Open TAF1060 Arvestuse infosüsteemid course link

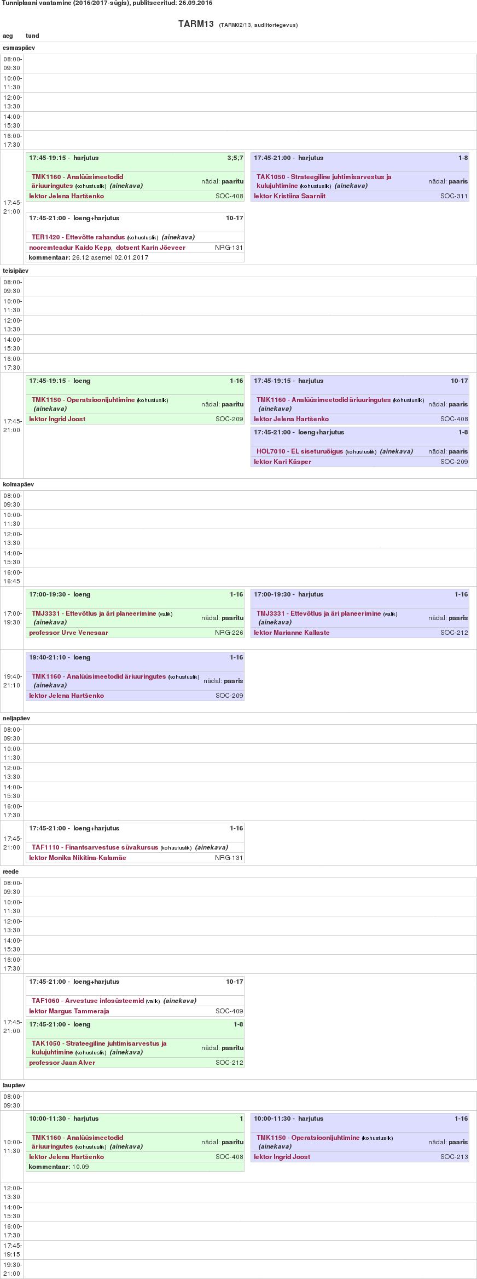[x=88, y=1001]
